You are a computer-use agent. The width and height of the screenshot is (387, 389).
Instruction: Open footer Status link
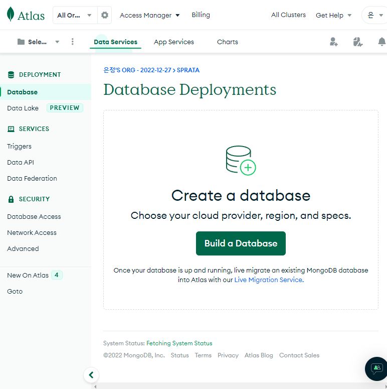click(x=179, y=355)
